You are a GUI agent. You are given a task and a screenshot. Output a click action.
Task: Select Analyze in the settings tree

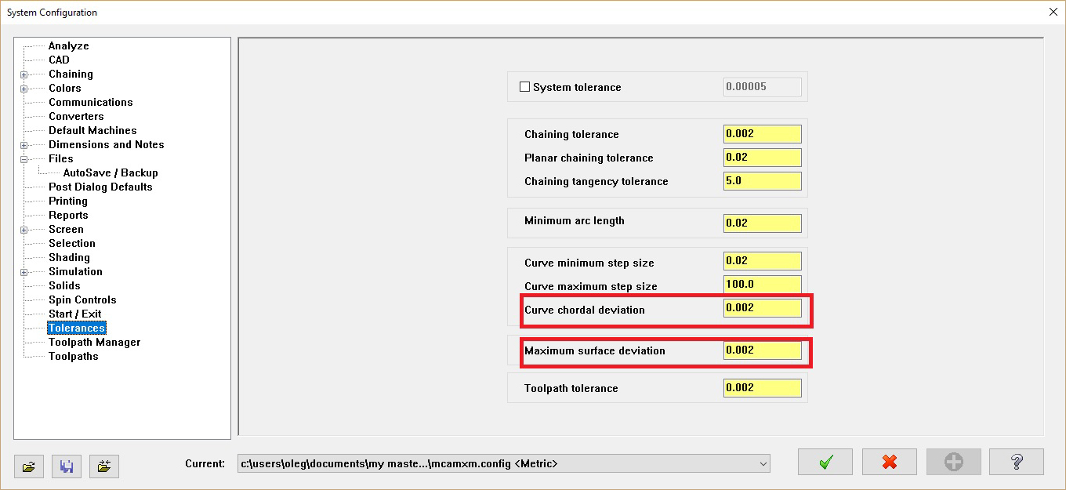[69, 46]
